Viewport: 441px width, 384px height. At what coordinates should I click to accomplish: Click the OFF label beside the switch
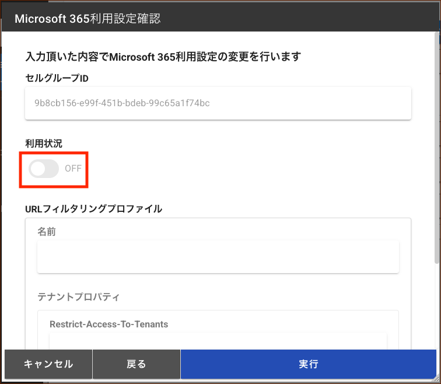coord(73,169)
